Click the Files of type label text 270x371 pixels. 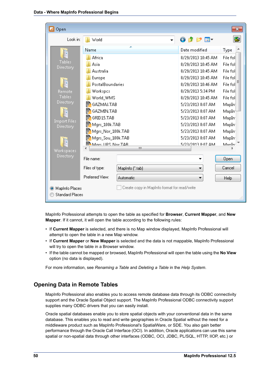[x=94, y=168]
